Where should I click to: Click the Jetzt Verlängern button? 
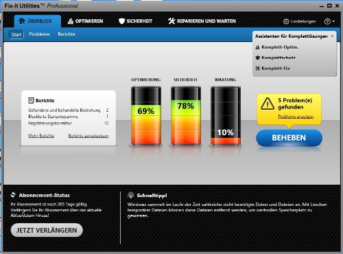pyautogui.click(x=47, y=230)
